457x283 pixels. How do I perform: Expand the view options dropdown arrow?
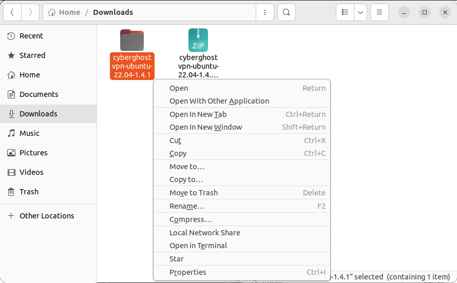point(360,12)
